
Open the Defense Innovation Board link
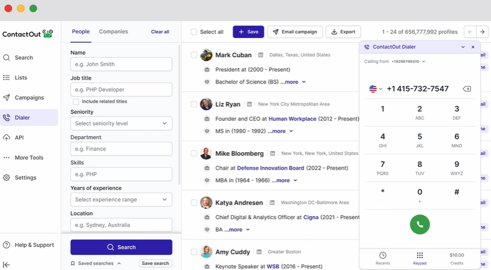click(270, 168)
